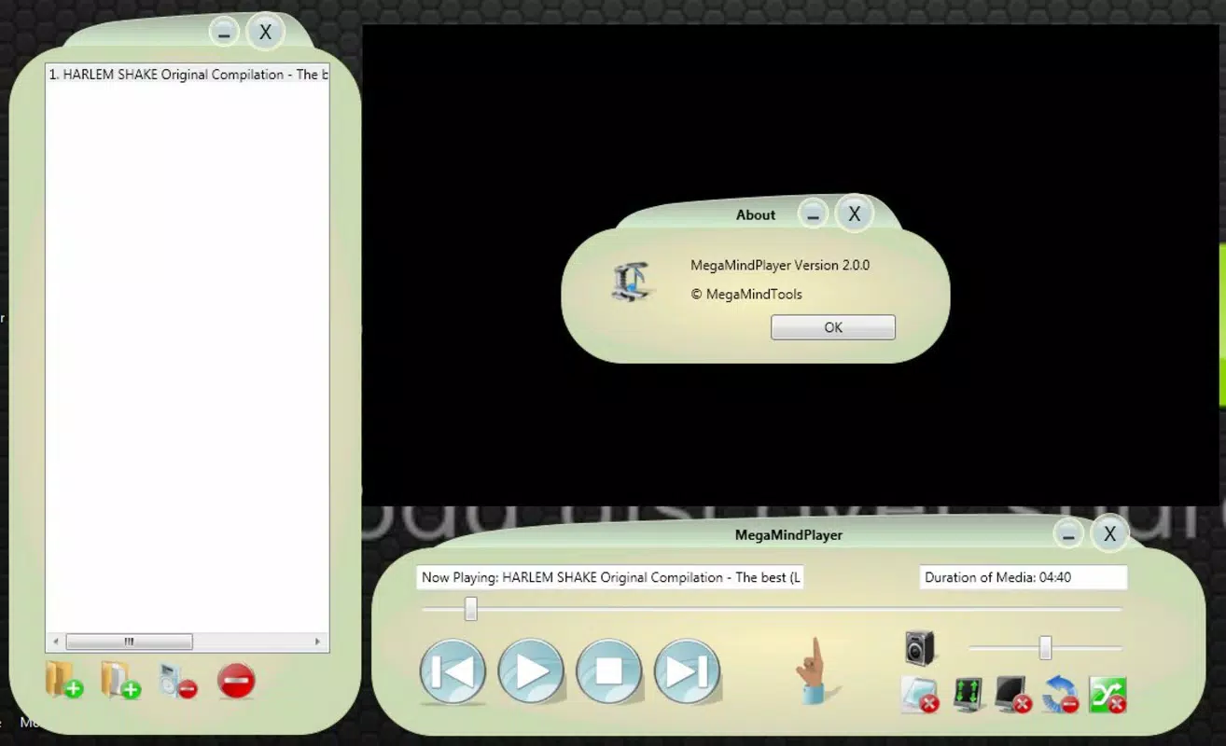
Task: Click the playlist scrollbar left arrow
Action: (55, 642)
